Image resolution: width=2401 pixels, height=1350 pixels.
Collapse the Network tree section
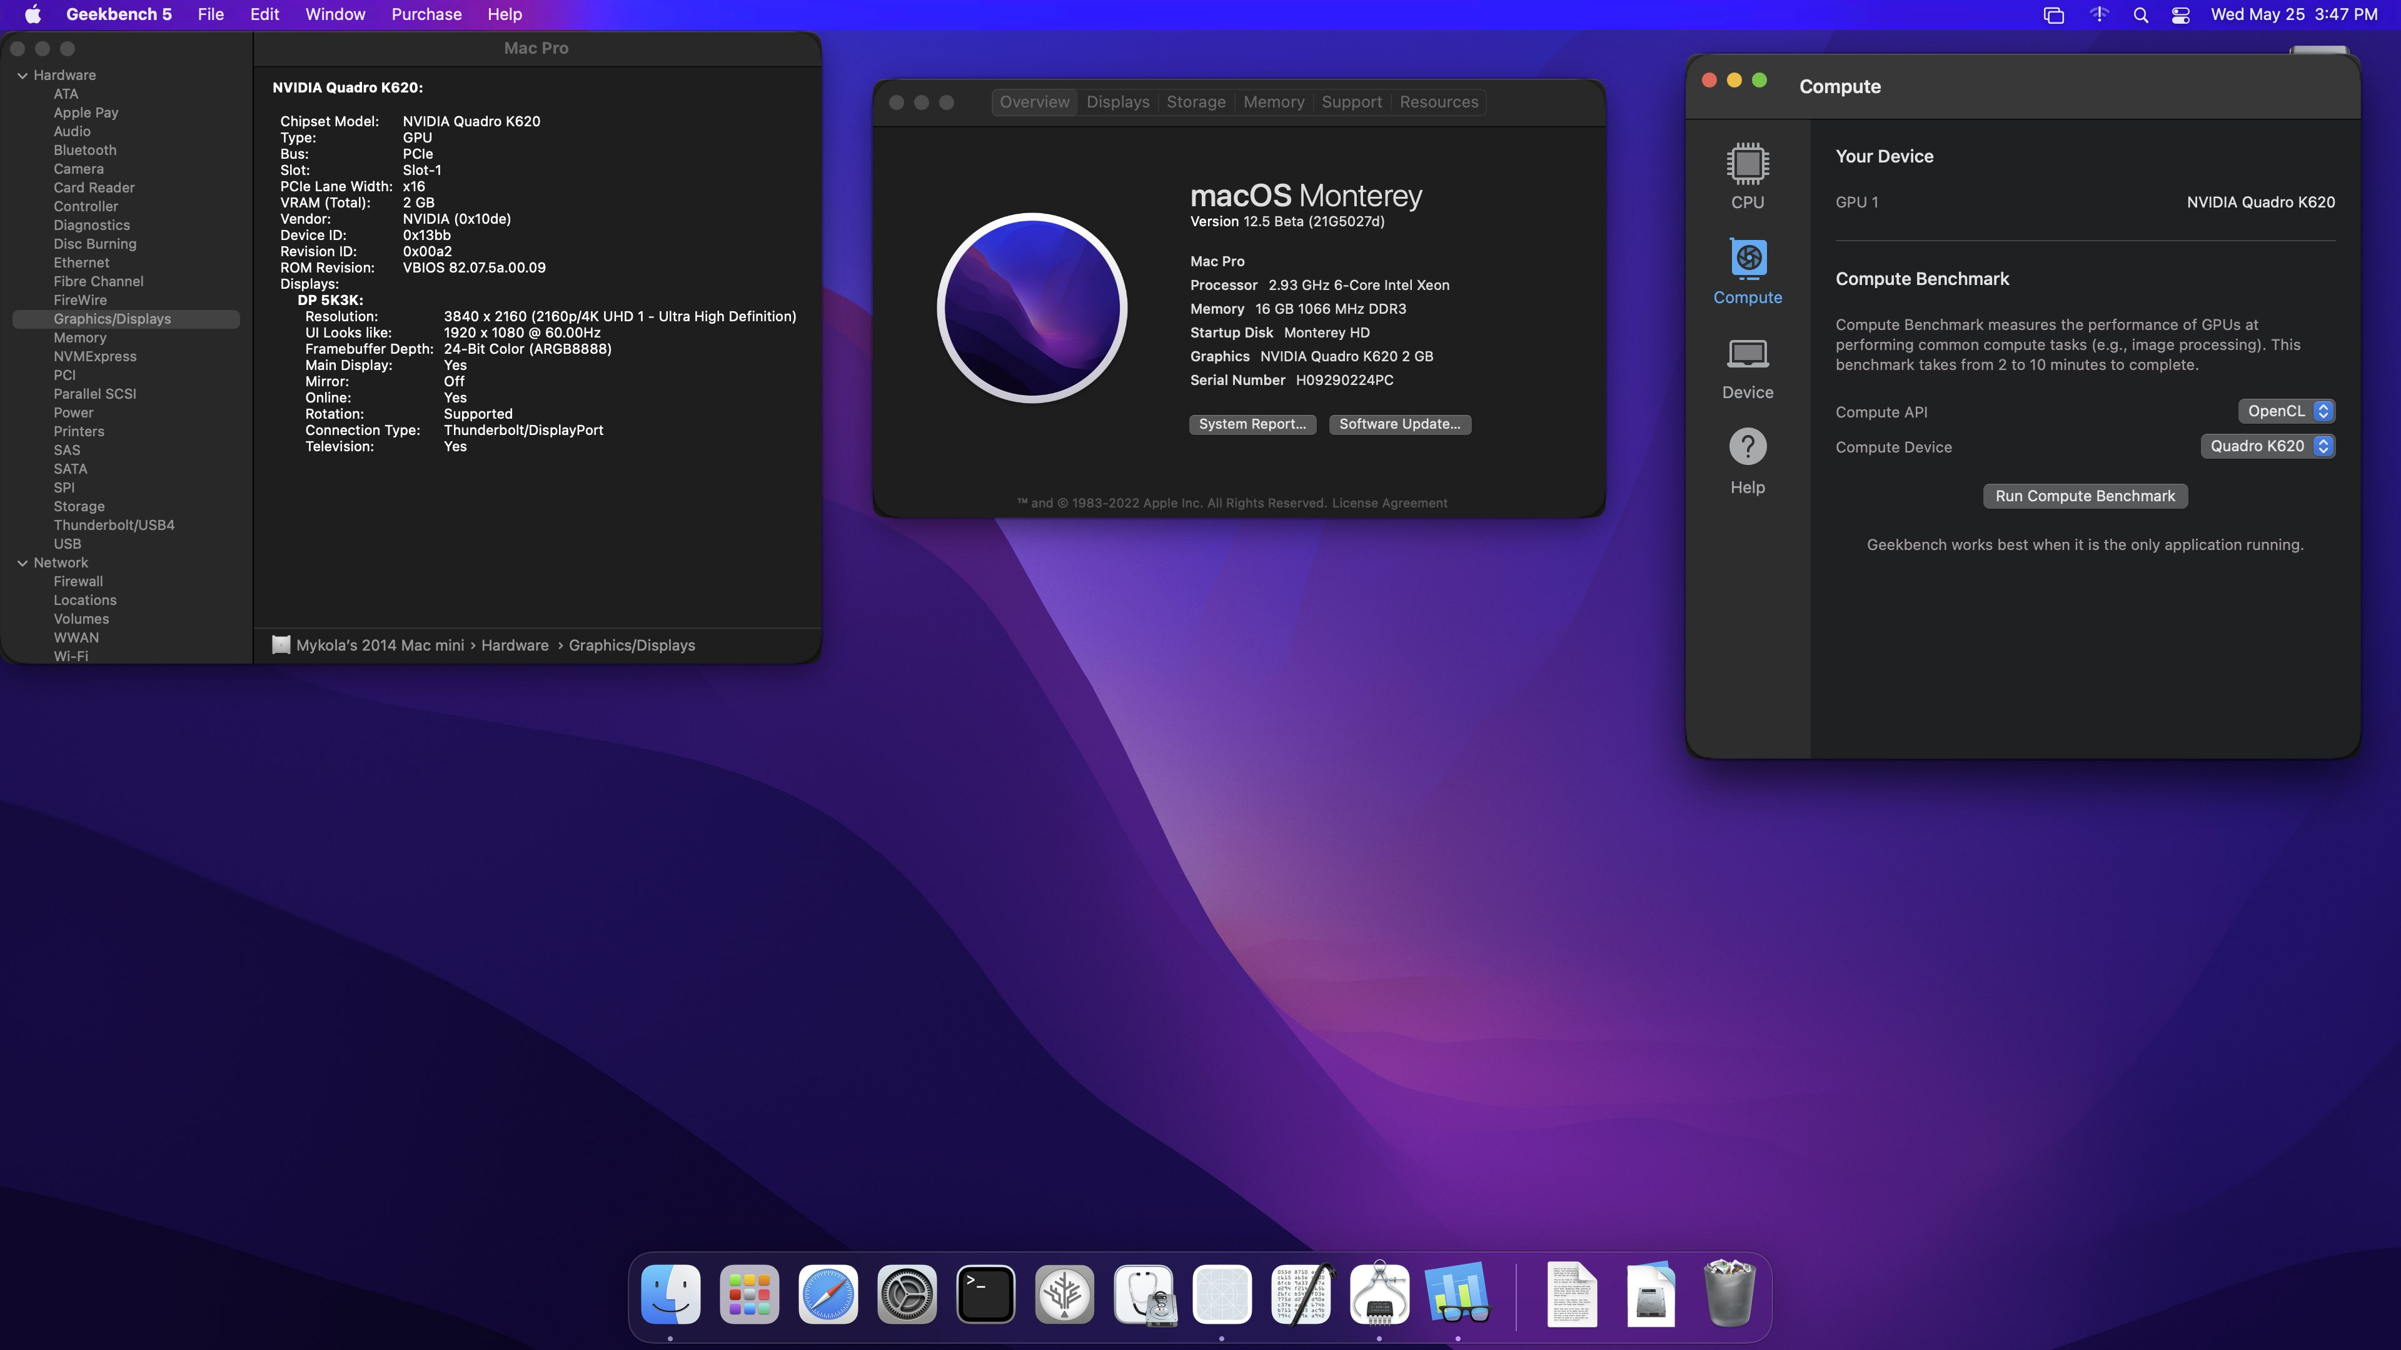(23, 562)
